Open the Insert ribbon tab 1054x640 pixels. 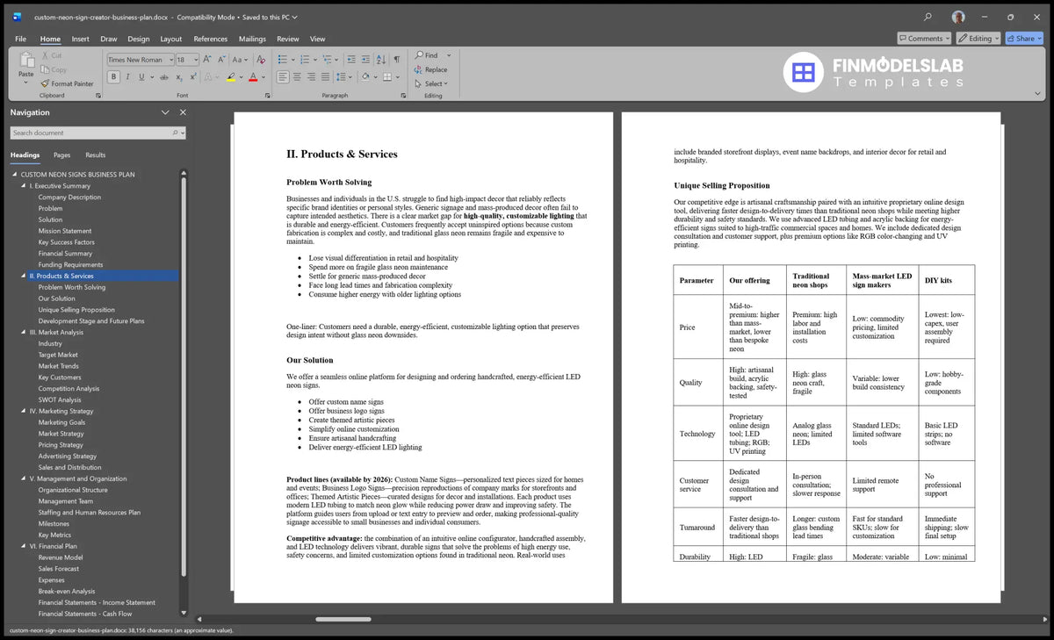(80, 39)
